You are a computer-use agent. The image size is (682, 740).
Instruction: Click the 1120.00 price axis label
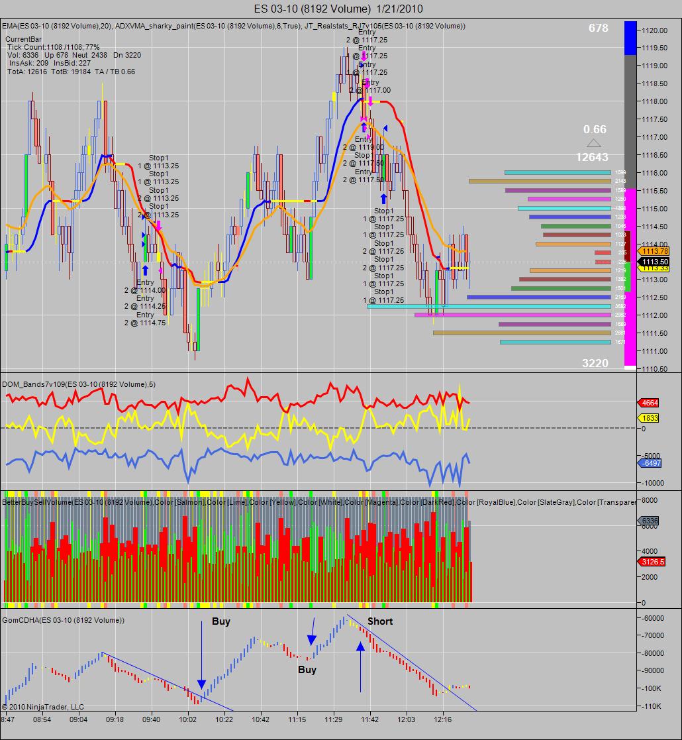[655, 30]
